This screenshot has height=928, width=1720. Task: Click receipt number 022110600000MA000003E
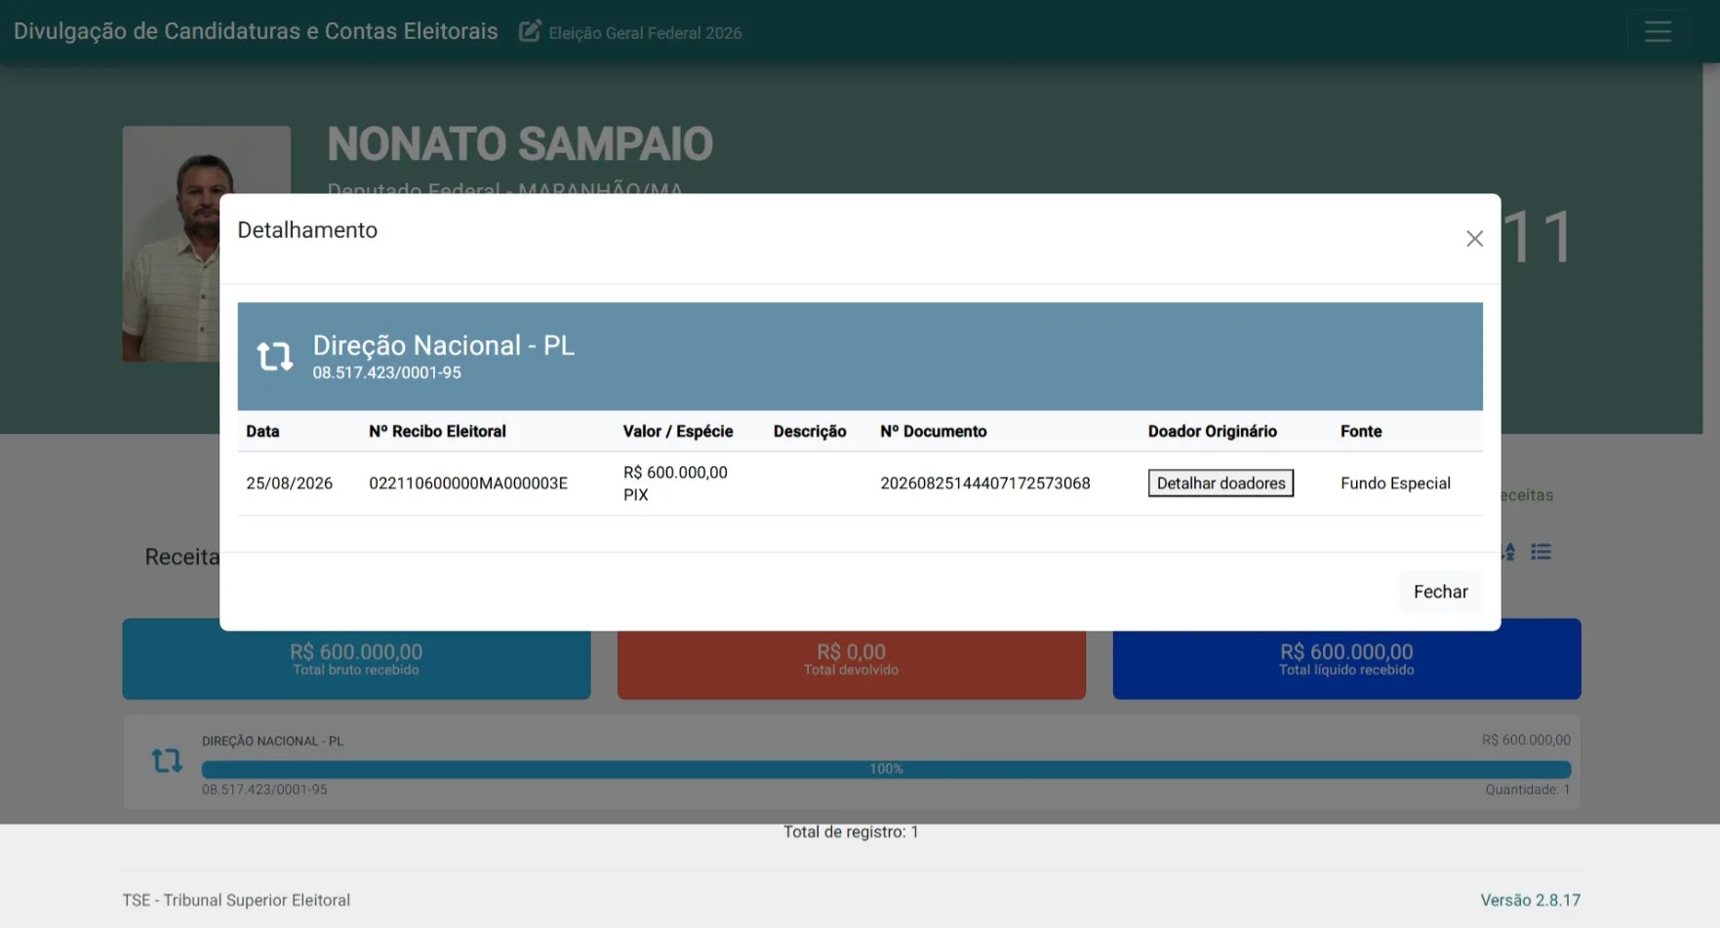point(468,483)
